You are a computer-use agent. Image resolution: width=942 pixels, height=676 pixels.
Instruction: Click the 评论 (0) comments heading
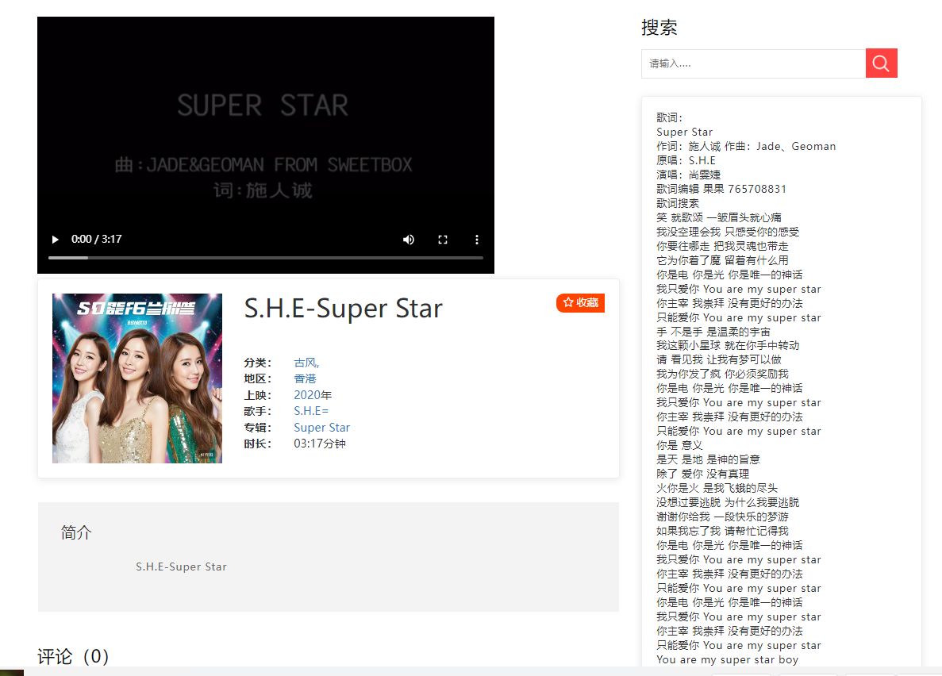73,656
